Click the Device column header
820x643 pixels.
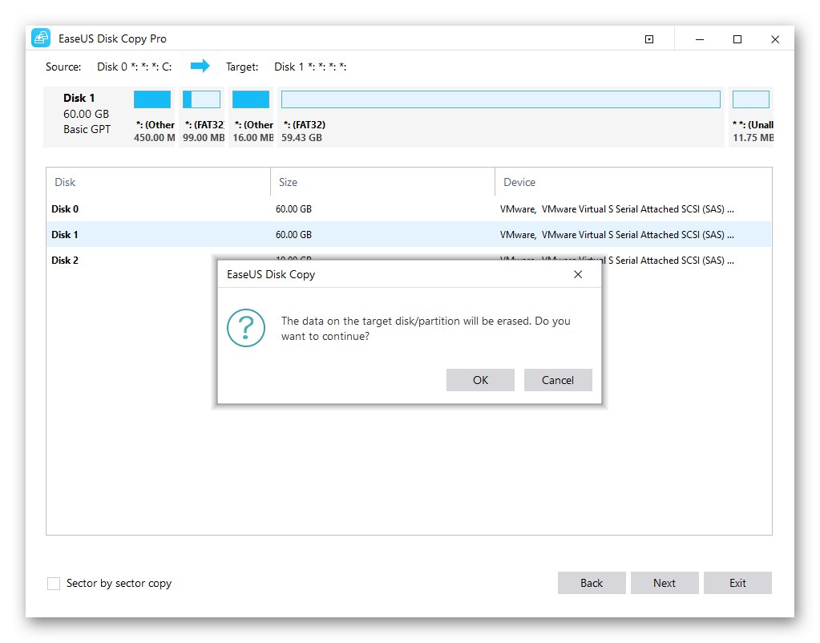click(x=632, y=182)
